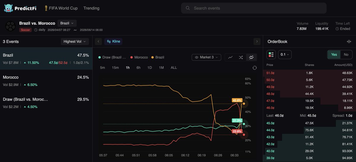The height and width of the screenshot is (162, 356).
Task: Select the Draw (Brazil vs. Moroc… event row
Action: point(46,103)
